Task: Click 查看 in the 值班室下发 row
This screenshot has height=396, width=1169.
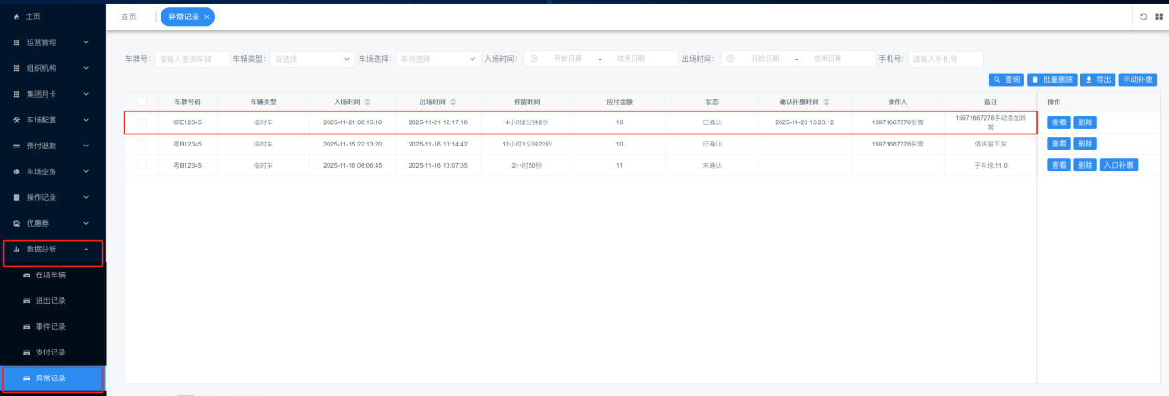Action: [1059, 144]
